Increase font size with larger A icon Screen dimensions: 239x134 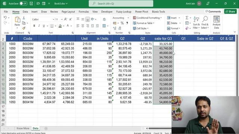point(66,19)
